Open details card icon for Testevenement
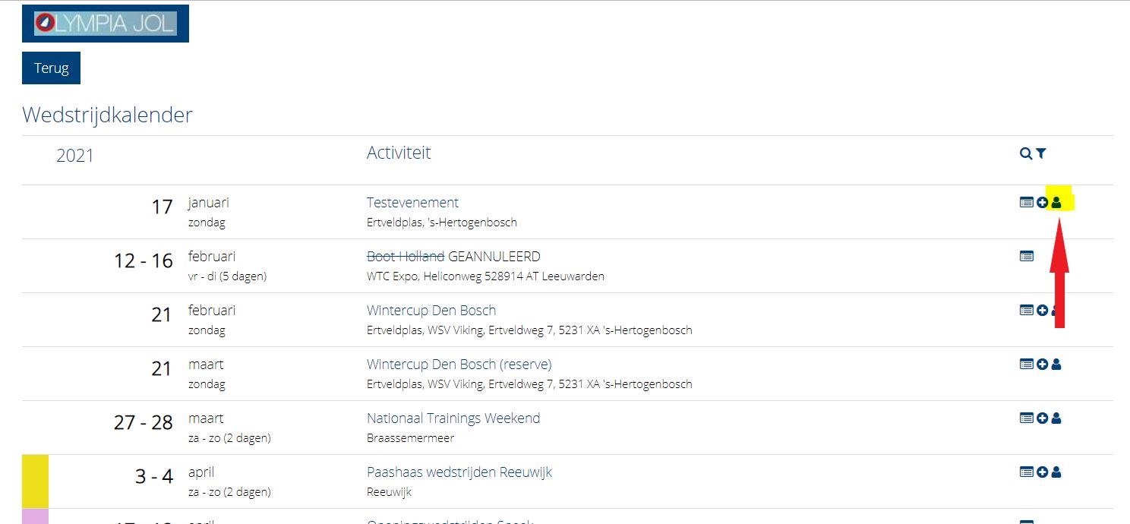This screenshot has width=1130, height=524. point(1027,203)
